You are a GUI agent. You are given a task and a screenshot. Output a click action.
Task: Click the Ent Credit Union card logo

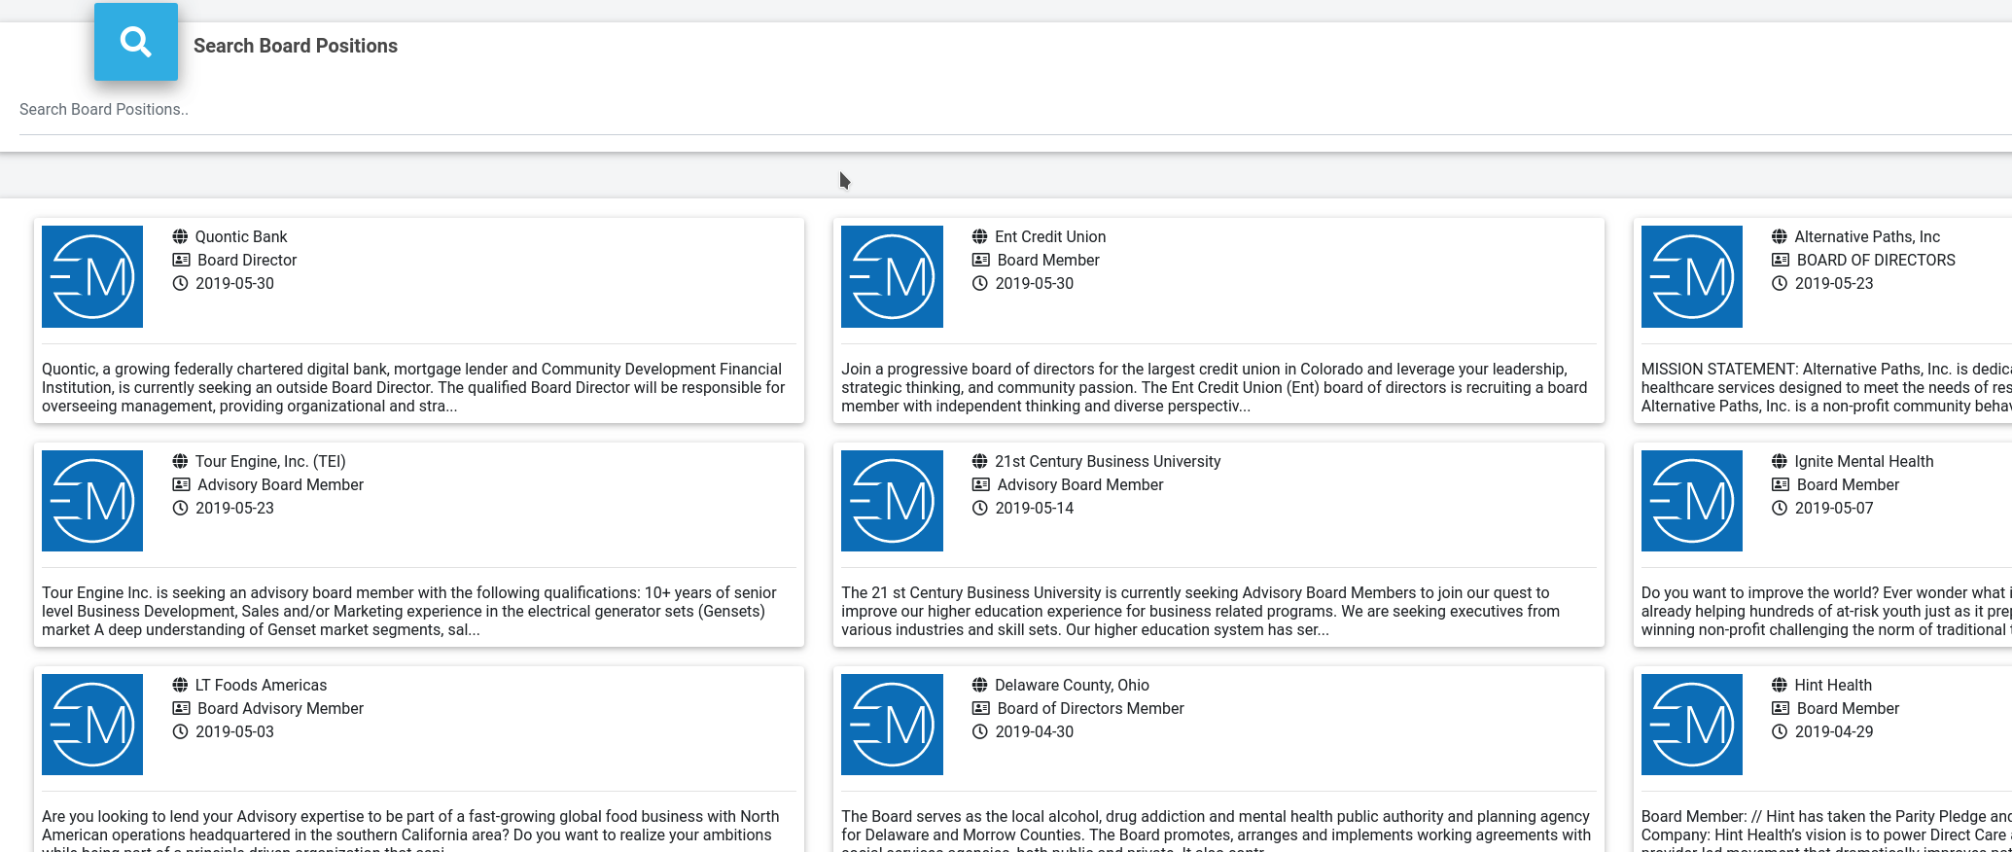click(892, 276)
